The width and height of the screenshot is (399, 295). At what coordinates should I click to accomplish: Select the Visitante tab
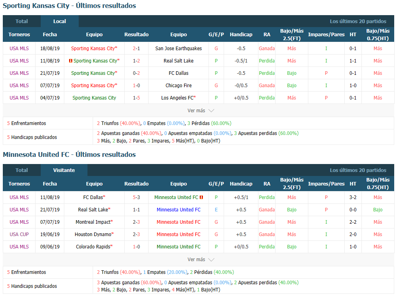pyautogui.click(x=64, y=170)
